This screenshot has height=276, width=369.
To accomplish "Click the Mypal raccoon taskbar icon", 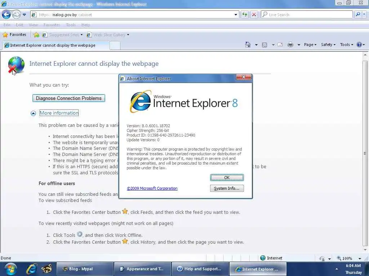I will [46, 269].
